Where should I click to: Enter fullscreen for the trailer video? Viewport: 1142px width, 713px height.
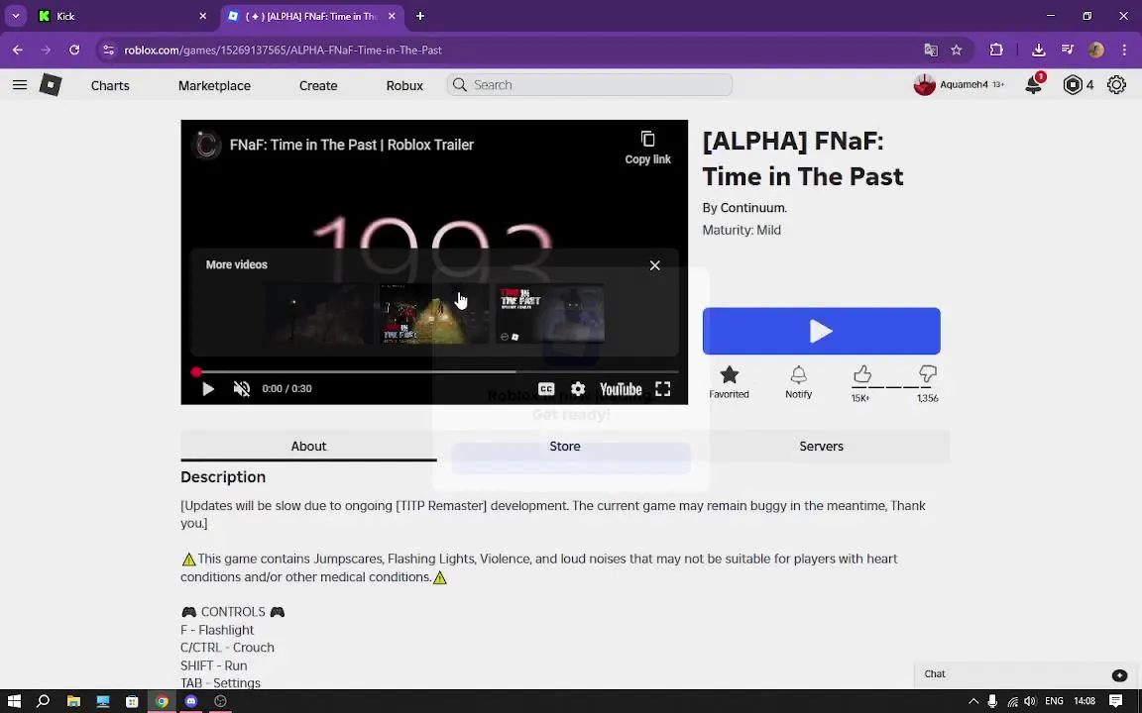(x=663, y=389)
